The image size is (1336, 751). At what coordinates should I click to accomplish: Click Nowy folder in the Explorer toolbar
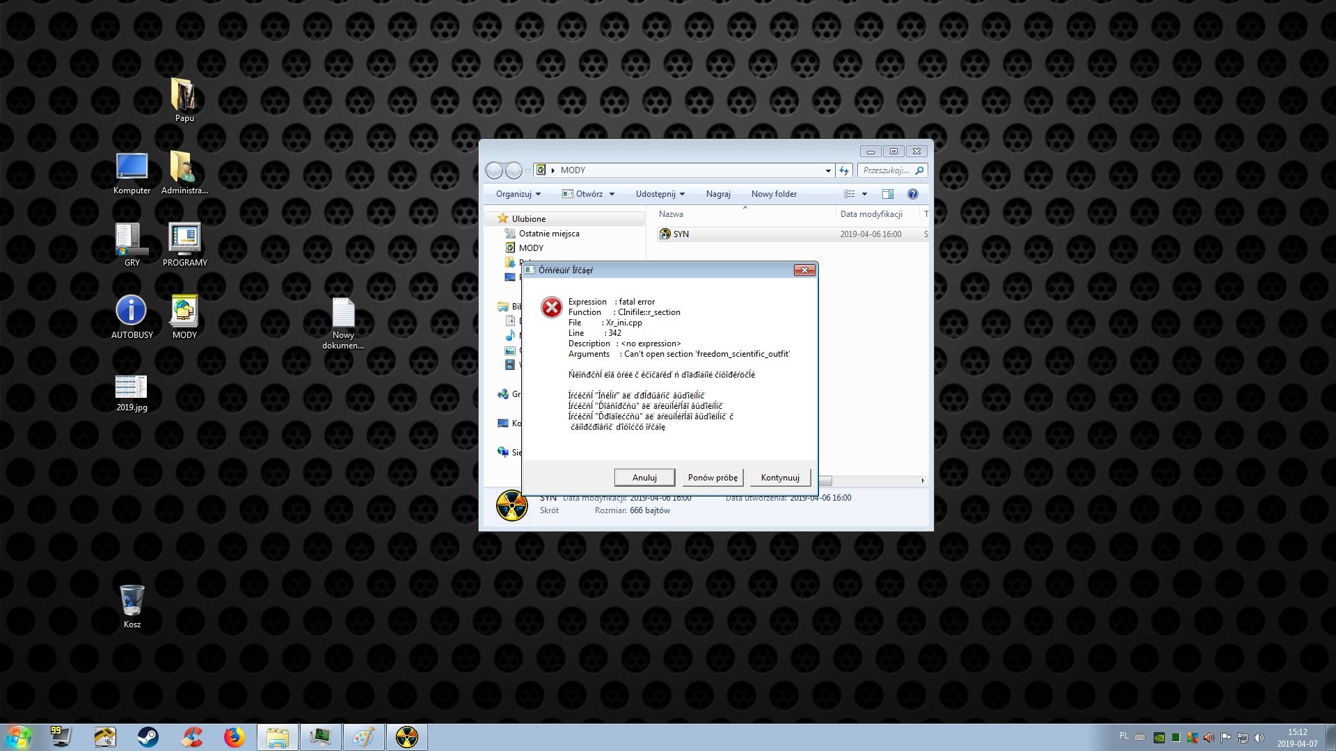774,194
